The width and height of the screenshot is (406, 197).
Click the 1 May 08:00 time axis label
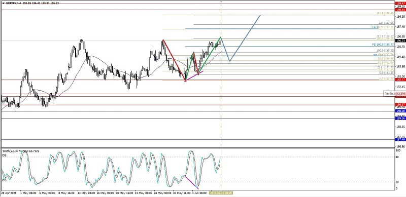coord(28,193)
